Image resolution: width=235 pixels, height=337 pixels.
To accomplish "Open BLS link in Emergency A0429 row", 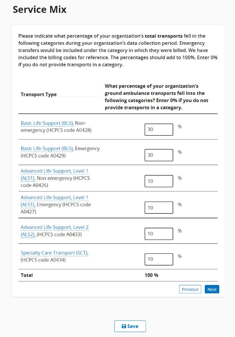I will coord(47,149).
